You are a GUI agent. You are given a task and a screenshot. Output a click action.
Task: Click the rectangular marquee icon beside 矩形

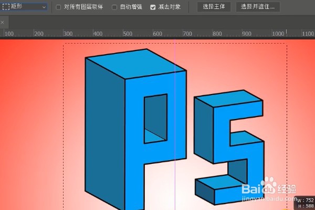click(6, 7)
